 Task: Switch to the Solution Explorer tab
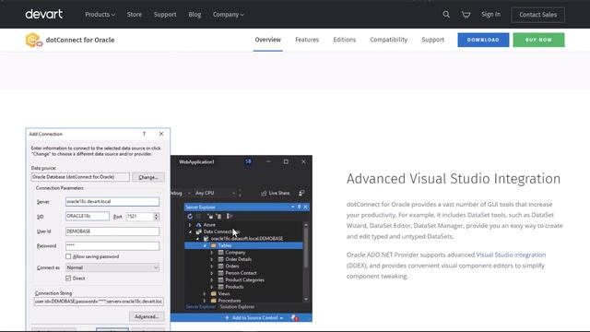point(237,307)
